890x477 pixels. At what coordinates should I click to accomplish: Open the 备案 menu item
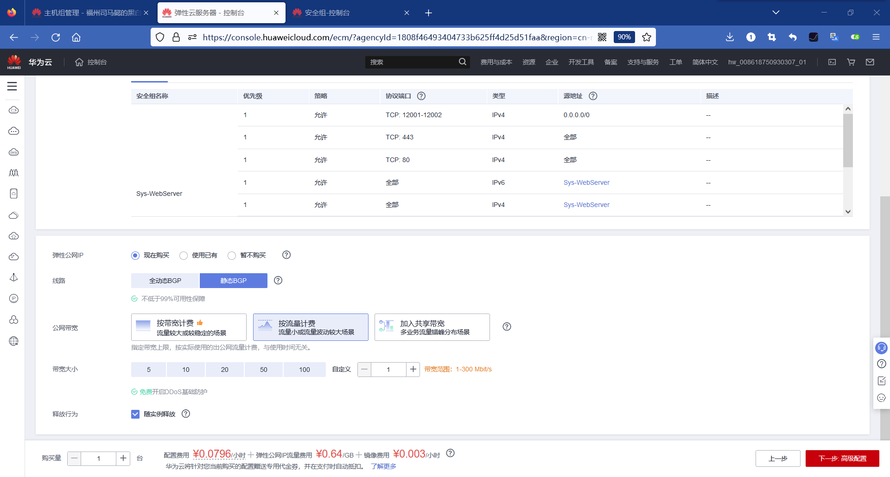(x=610, y=62)
